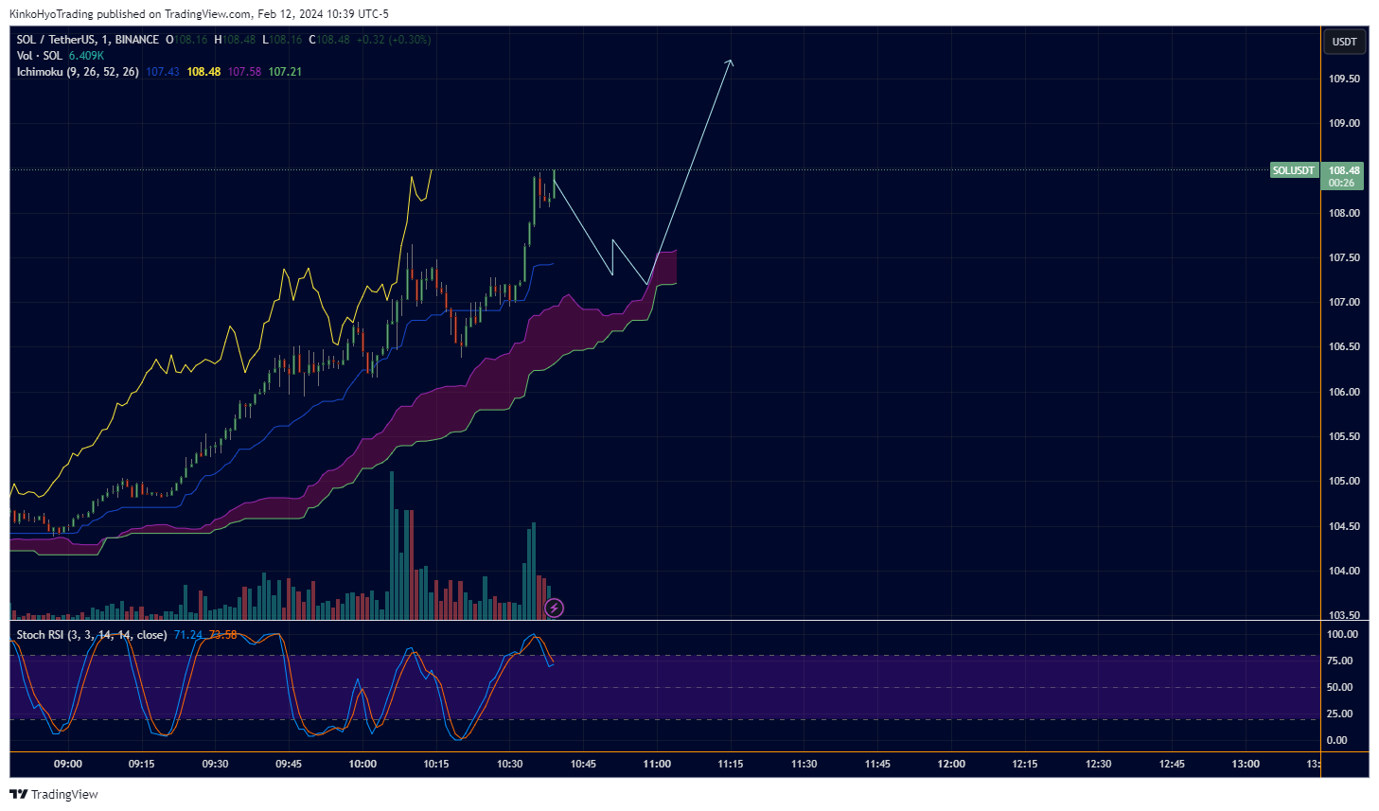
Task: Click the SOL / TetherUS, 1, BINANCE title
Action: coord(88,40)
